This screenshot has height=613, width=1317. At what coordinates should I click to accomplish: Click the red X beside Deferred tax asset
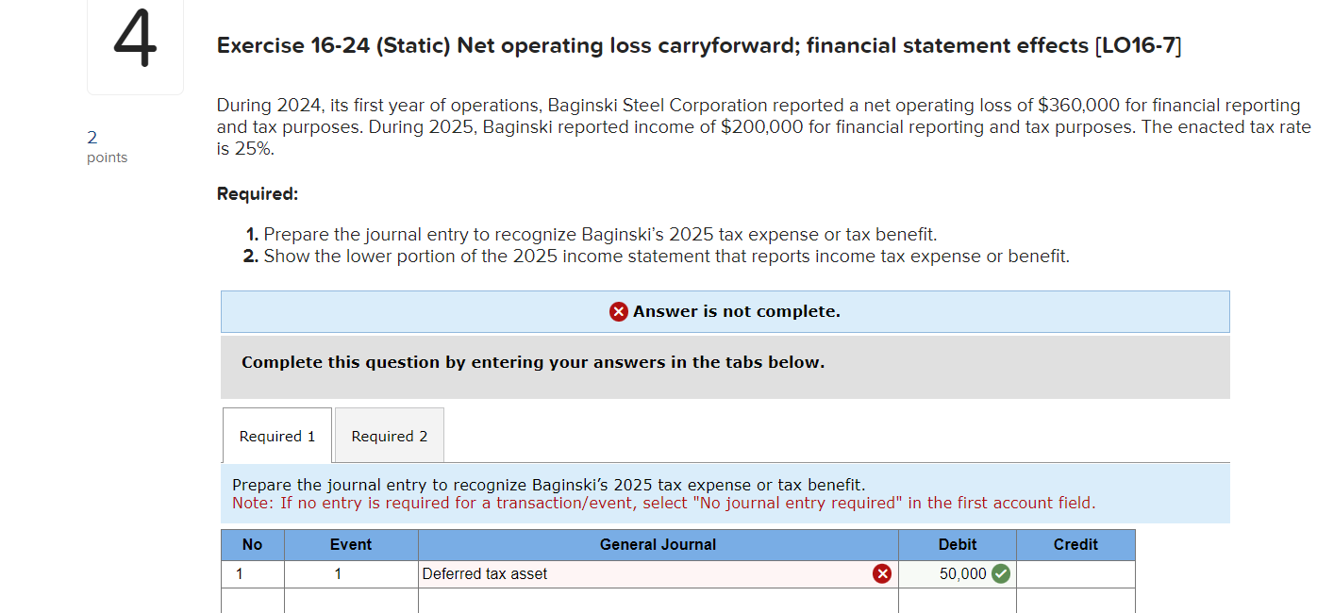pos(883,573)
